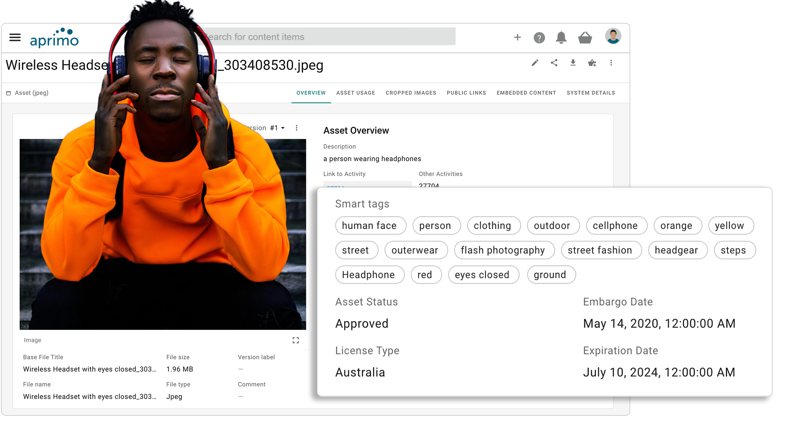Expand image preview to fullscreen
The height and width of the screenshot is (422, 789).
pyautogui.click(x=296, y=340)
